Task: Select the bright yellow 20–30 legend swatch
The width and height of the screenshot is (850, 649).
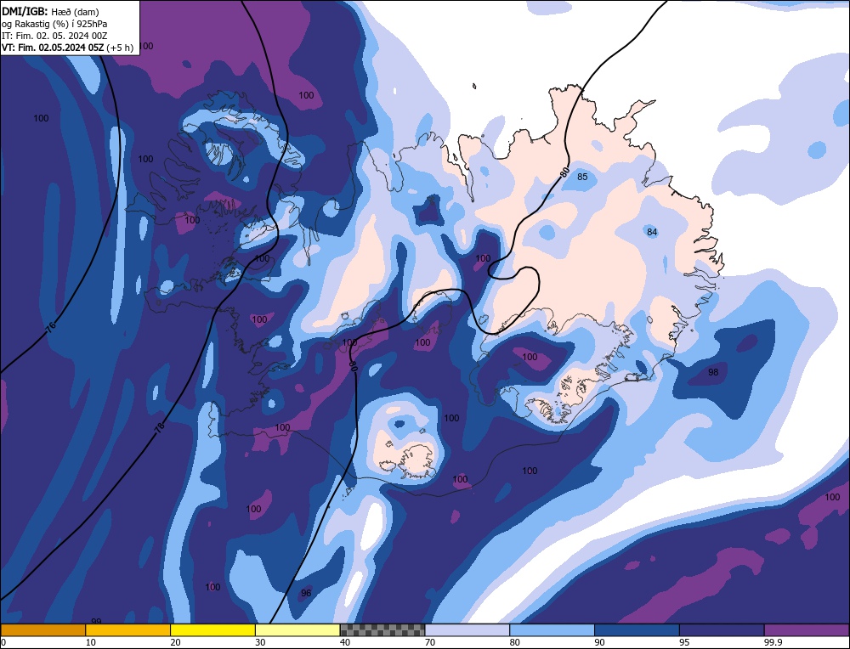Action: click(212, 630)
